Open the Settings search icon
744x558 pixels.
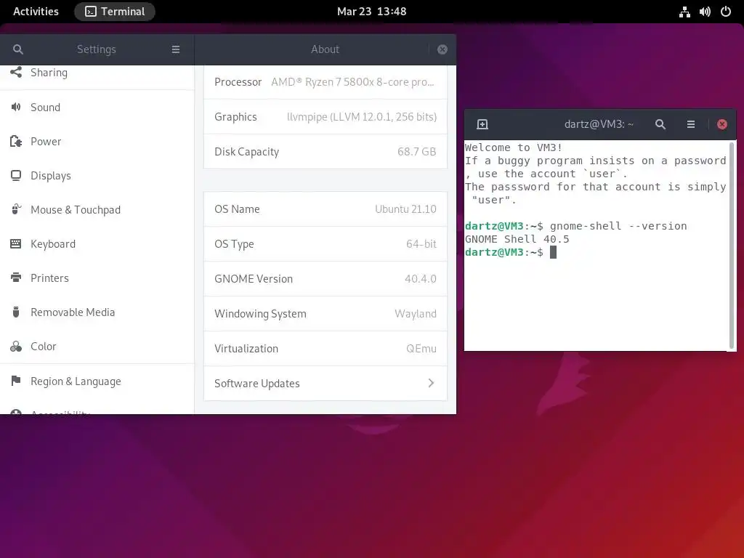coord(17,49)
